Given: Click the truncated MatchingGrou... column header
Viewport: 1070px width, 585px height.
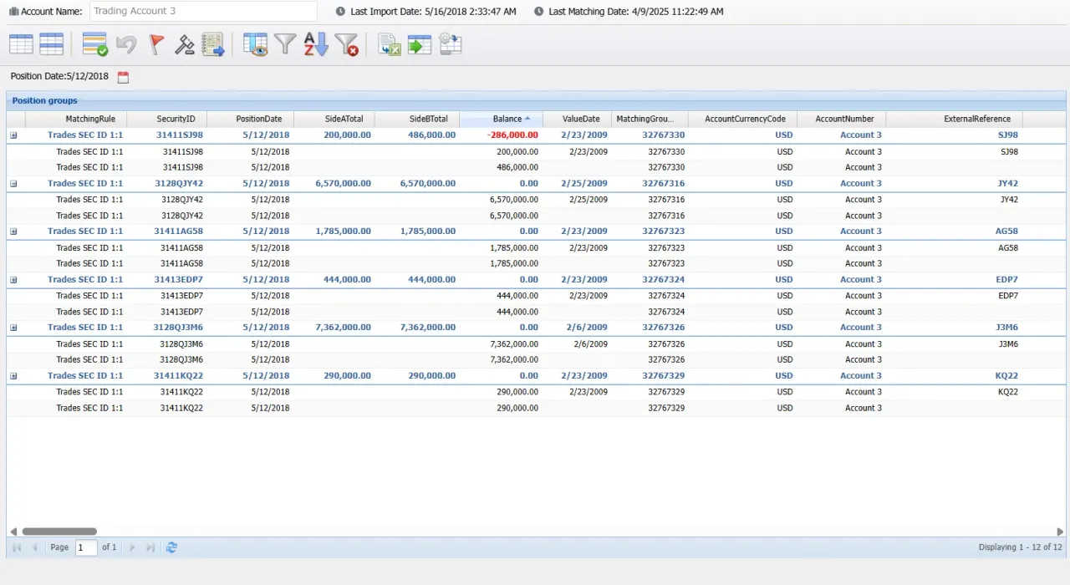Looking at the screenshot, I should pos(650,119).
